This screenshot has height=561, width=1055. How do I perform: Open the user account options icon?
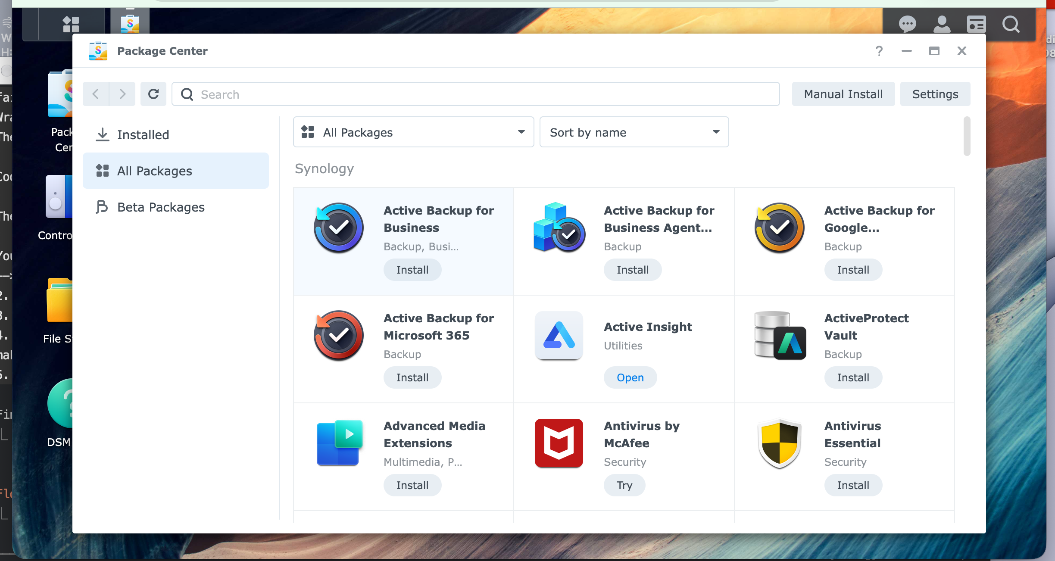(942, 24)
